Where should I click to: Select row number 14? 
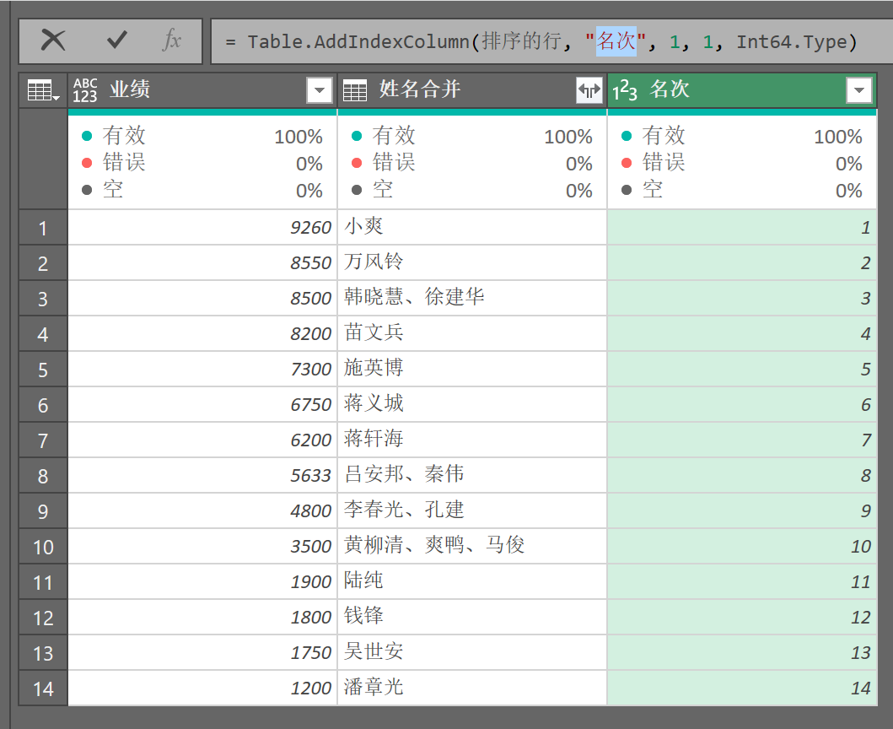(43, 688)
